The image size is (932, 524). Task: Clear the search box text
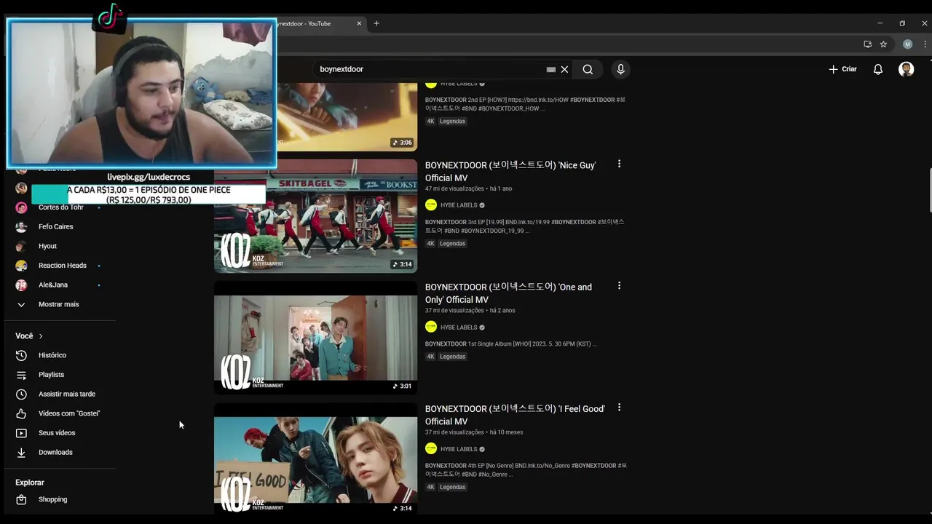point(564,69)
